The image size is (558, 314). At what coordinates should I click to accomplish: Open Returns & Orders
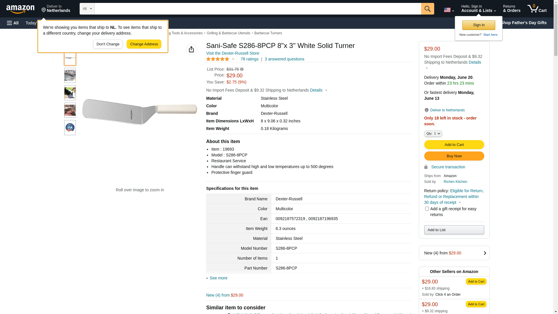point(512,9)
